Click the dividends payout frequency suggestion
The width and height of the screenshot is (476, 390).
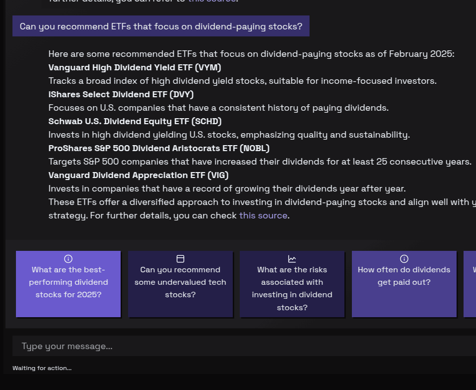404,276
